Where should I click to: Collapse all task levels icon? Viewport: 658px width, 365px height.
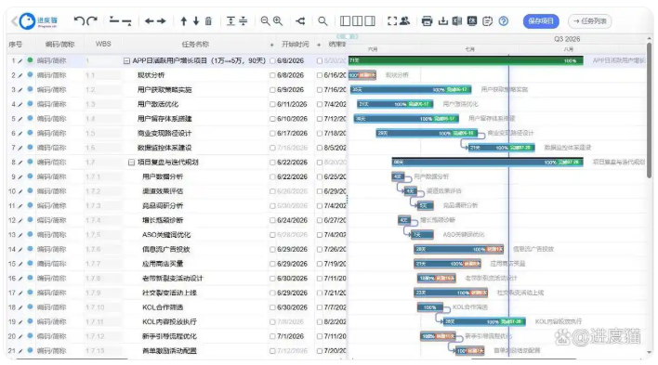point(243,21)
